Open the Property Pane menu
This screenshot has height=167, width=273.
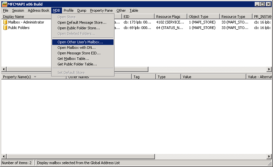pos(101,10)
